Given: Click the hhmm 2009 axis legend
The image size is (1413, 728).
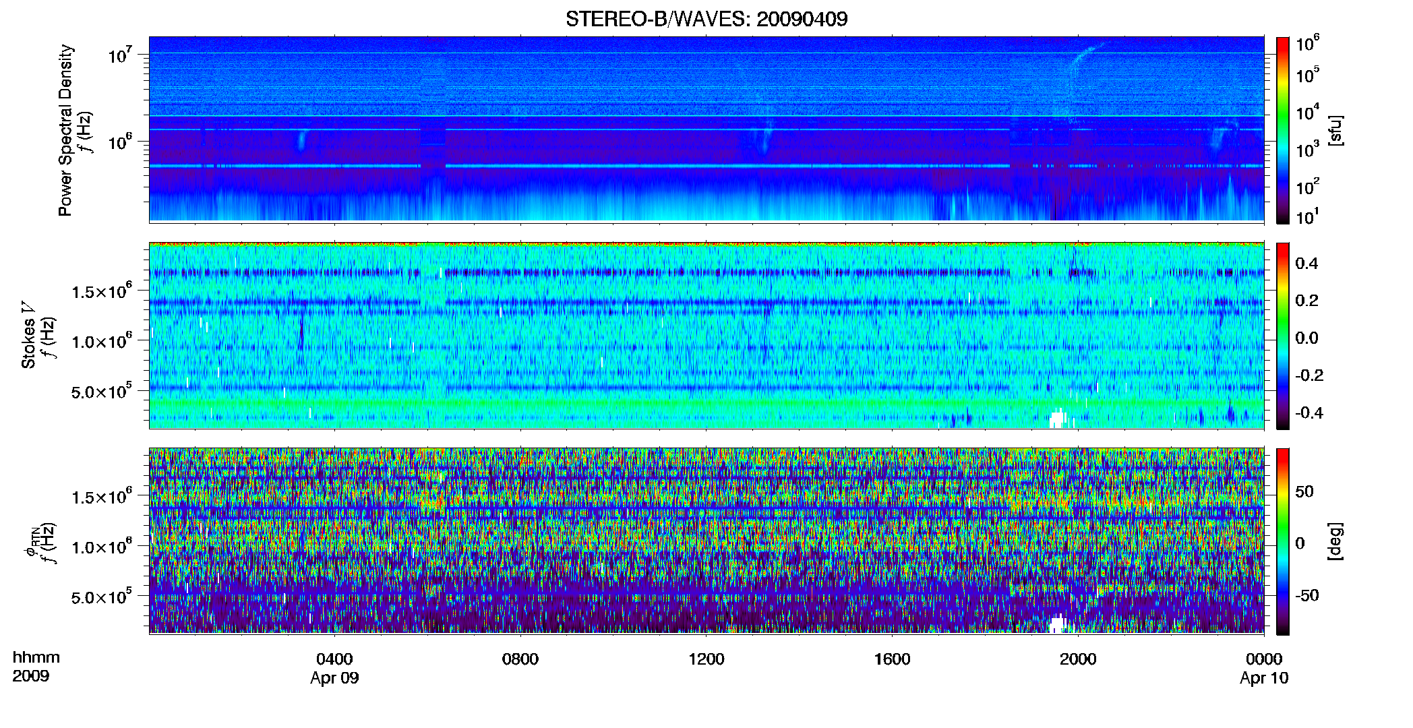Looking at the screenshot, I should (36, 667).
